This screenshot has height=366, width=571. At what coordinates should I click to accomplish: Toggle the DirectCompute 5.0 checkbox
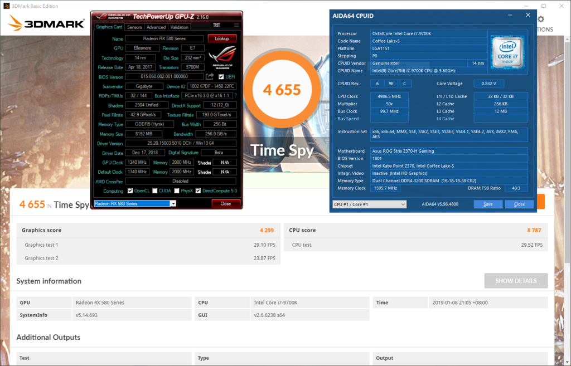coord(198,191)
